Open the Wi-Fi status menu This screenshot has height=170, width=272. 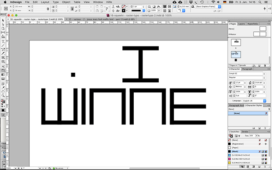tap(213, 2)
